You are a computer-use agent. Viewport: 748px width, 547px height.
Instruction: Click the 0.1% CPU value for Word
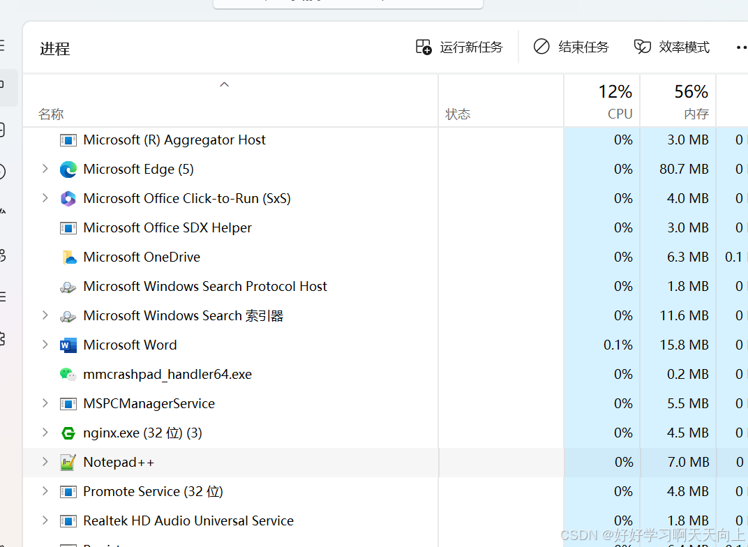pos(618,345)
